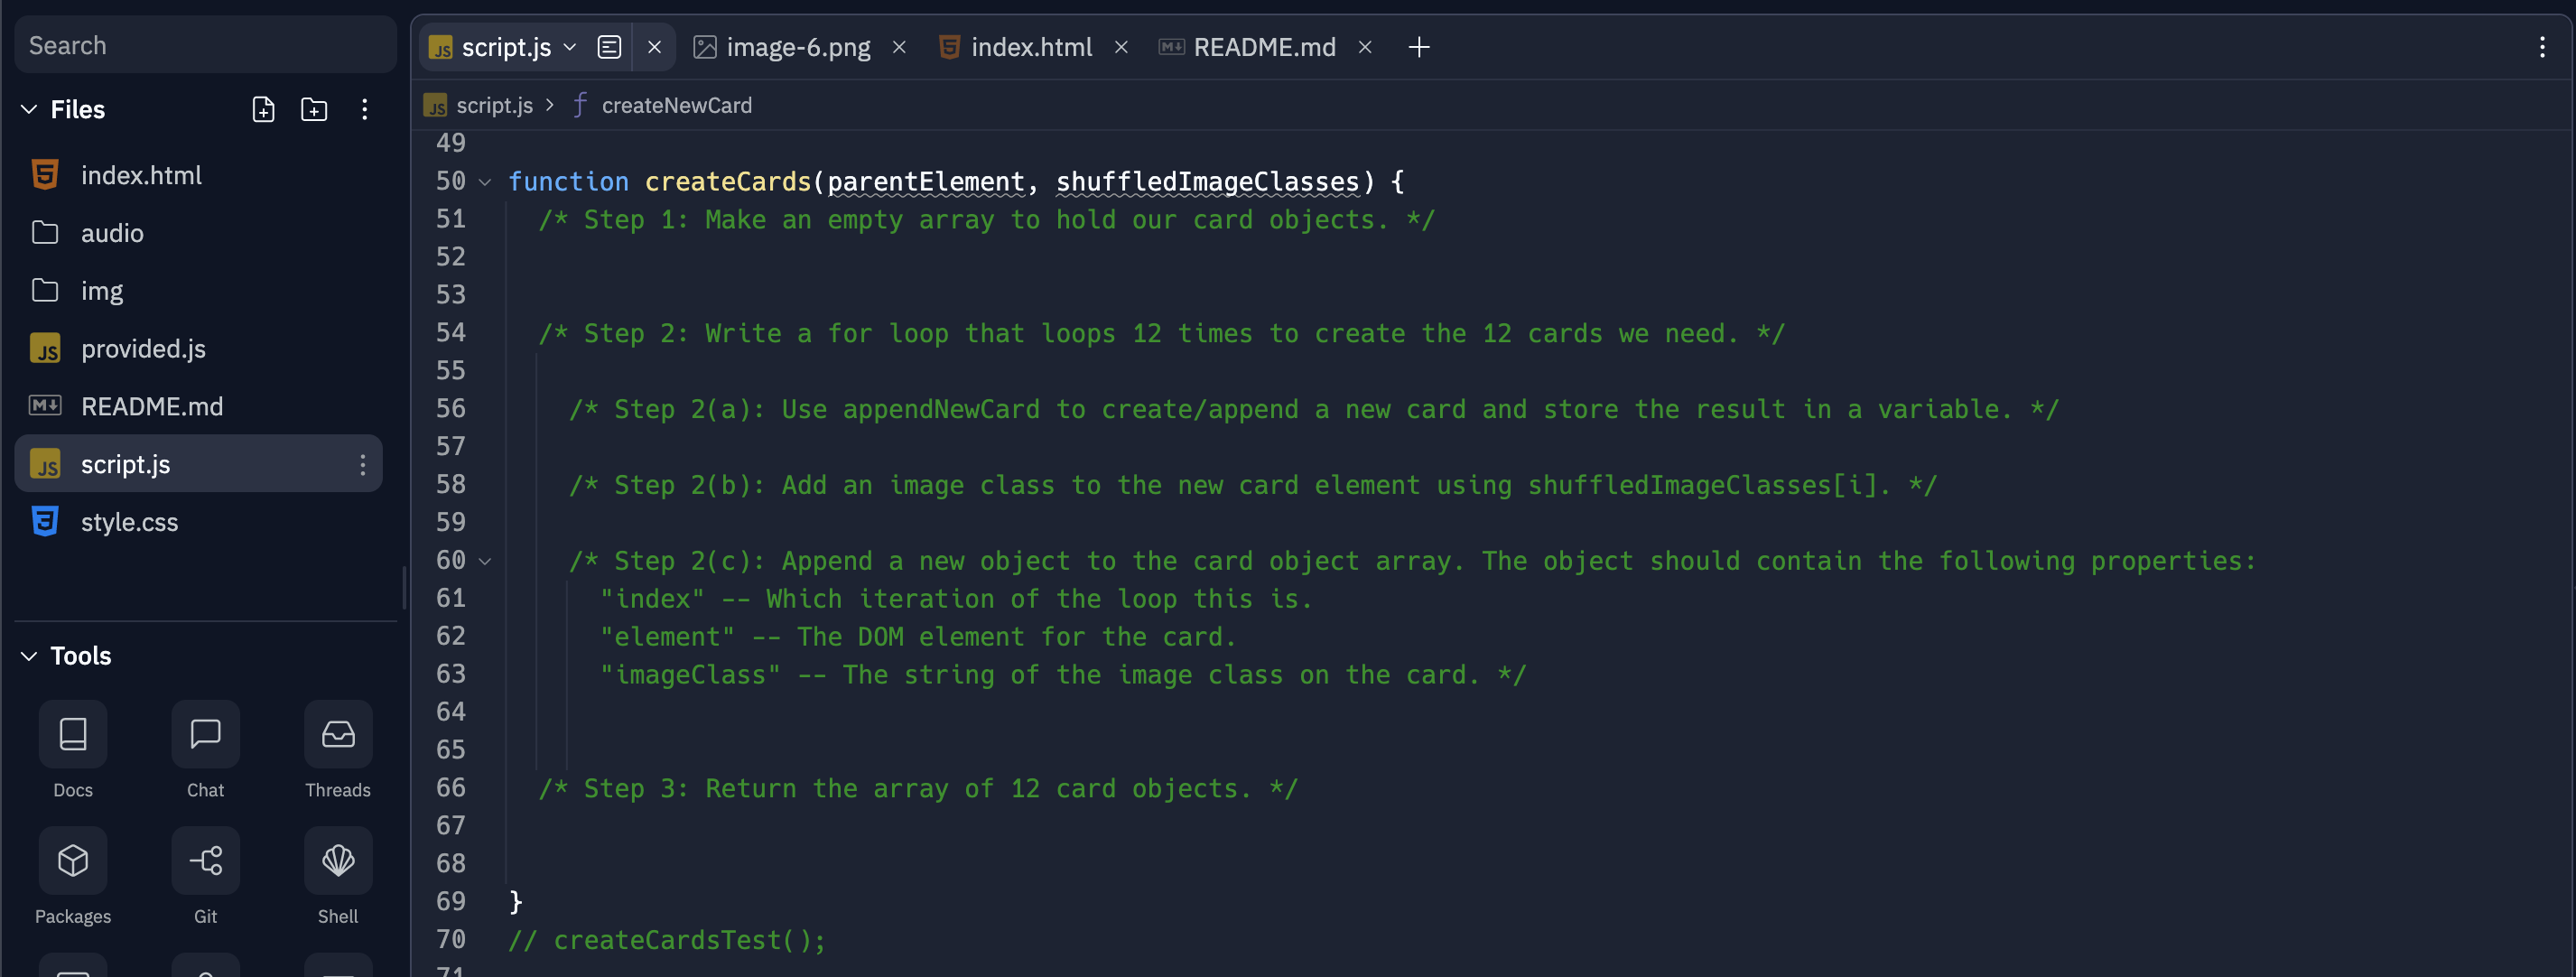Viewport: 2576px width, 977px height.
Task: Collapse the Files section
Action: tap(29, 109)
